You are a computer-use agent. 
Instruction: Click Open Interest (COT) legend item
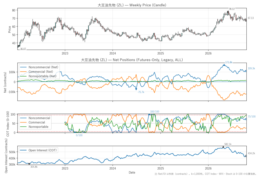point(38,150)
